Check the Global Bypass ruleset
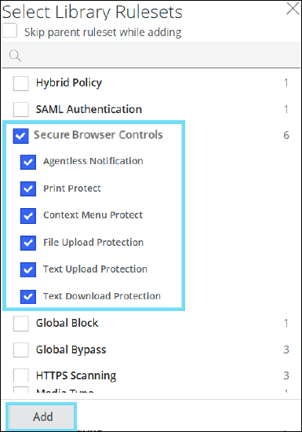The image size is (302, 432). 21,350
